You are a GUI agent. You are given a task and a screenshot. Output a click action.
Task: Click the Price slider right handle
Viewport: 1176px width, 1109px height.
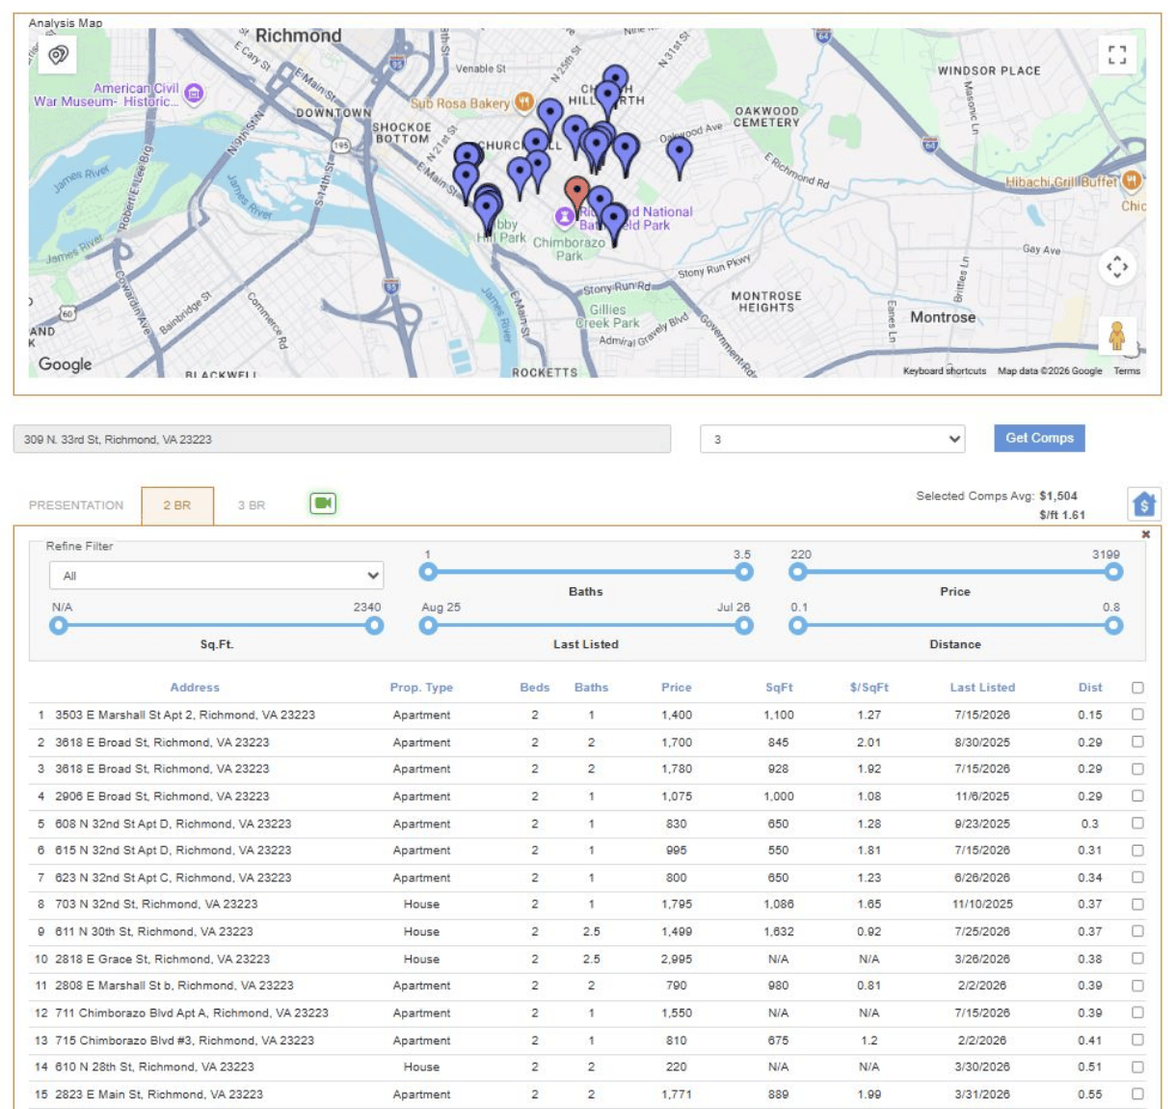tap(1113, 572)
